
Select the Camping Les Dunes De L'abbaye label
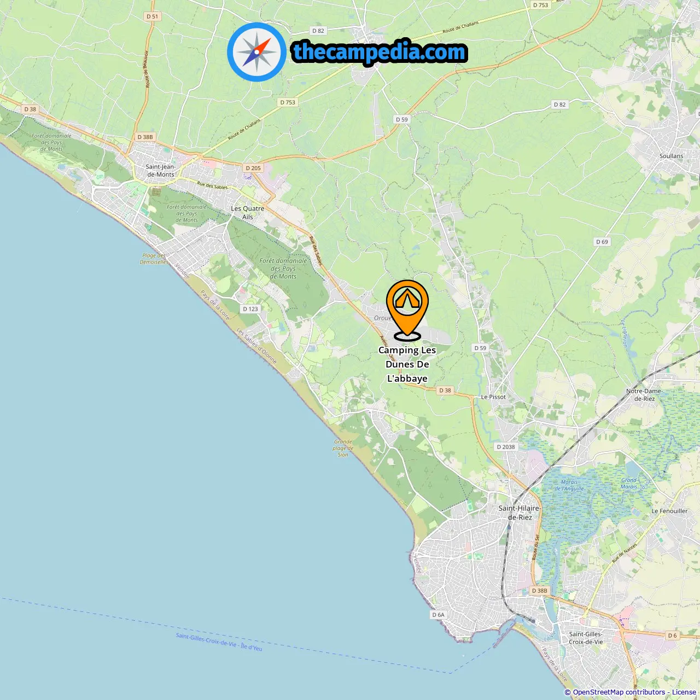pos(407,364)
